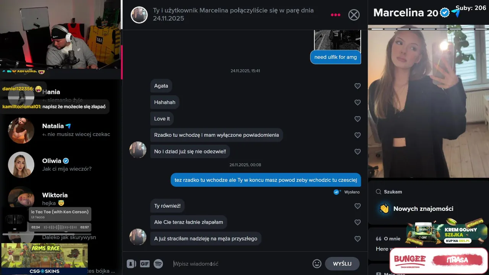Heart the 'Ale Cie teraz ładnie złapałam' message
This screenshot has height=275, width=489.
358,222
